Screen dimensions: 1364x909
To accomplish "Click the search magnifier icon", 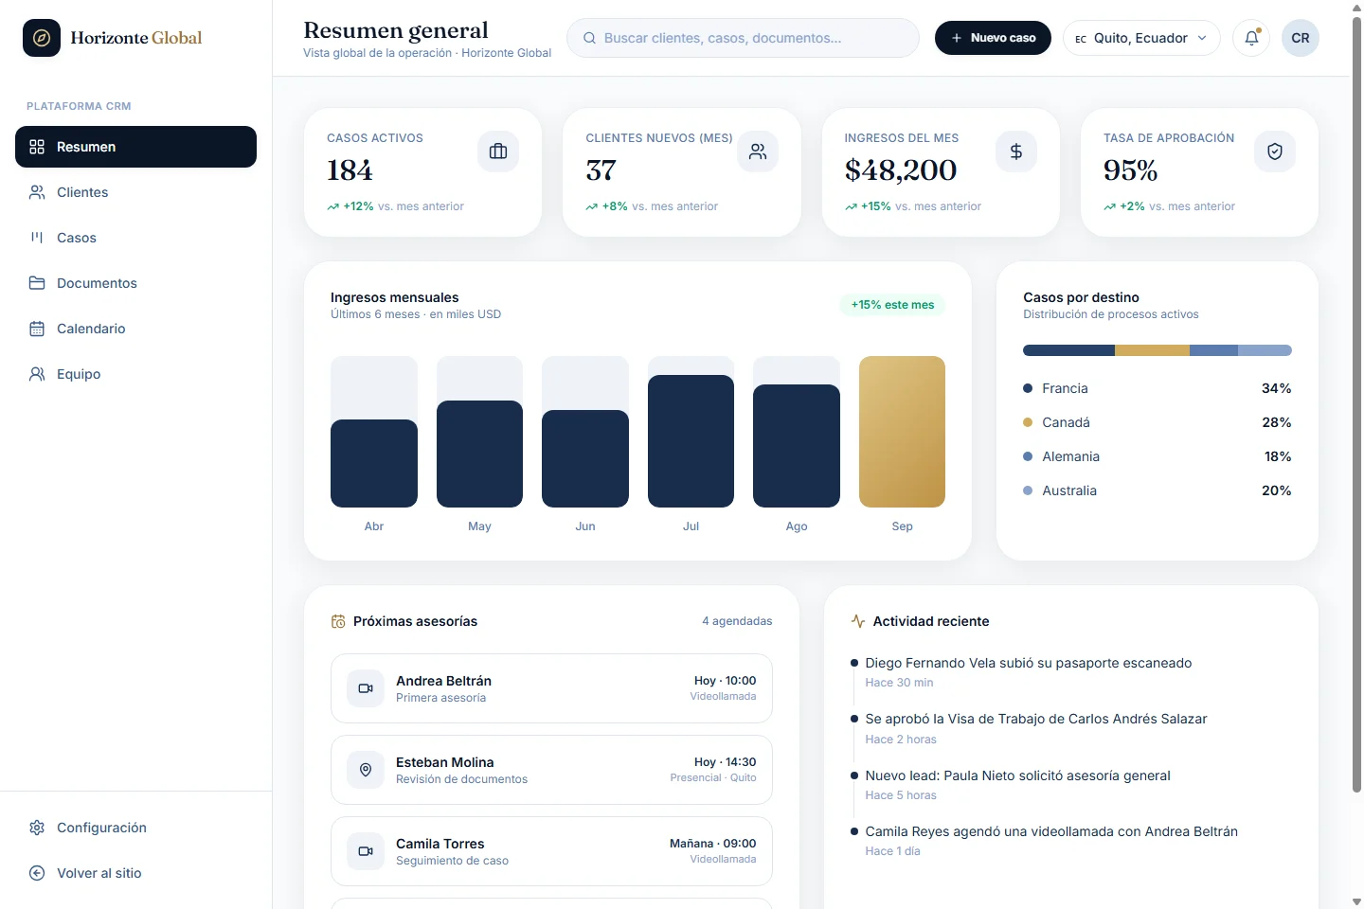I will 589,38.
